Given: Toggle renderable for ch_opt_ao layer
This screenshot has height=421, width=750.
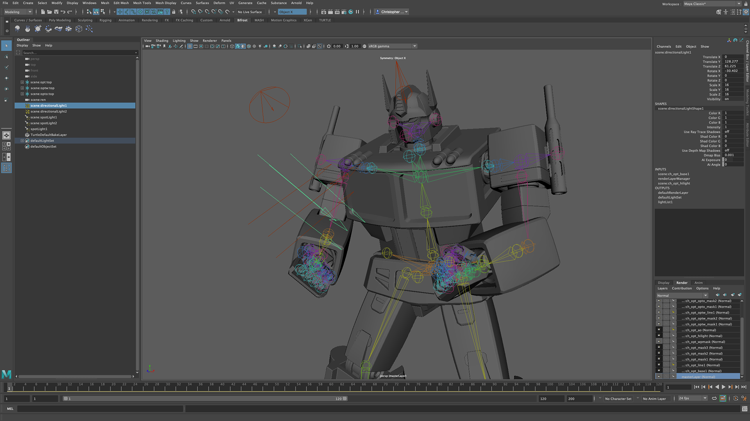Looking at the screenshot, I should (x=659, y=330).
